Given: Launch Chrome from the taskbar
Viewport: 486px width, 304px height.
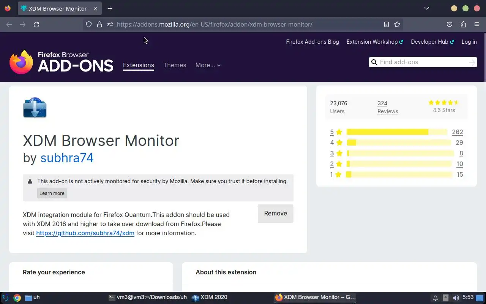Looking at the screenshot, I should click(x=17, y=298).
